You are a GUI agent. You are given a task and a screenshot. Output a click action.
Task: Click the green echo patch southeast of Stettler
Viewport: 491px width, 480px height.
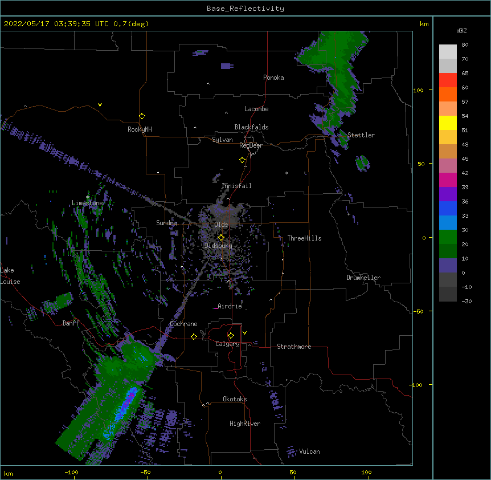[x=363, y=163]
